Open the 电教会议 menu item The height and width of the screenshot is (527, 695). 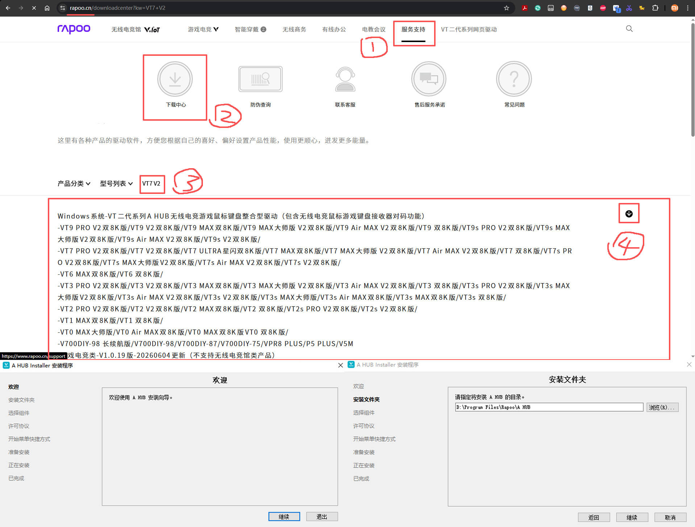coord(374,29)
